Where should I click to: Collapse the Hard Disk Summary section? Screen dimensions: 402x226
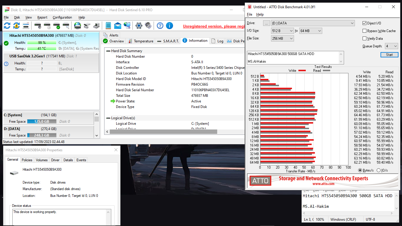pyautogui.click(x=108, y=51)
